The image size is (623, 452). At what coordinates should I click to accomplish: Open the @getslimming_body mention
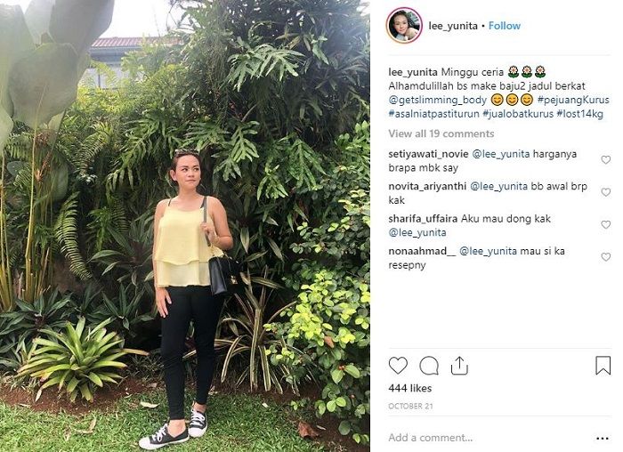pos(438,100)
